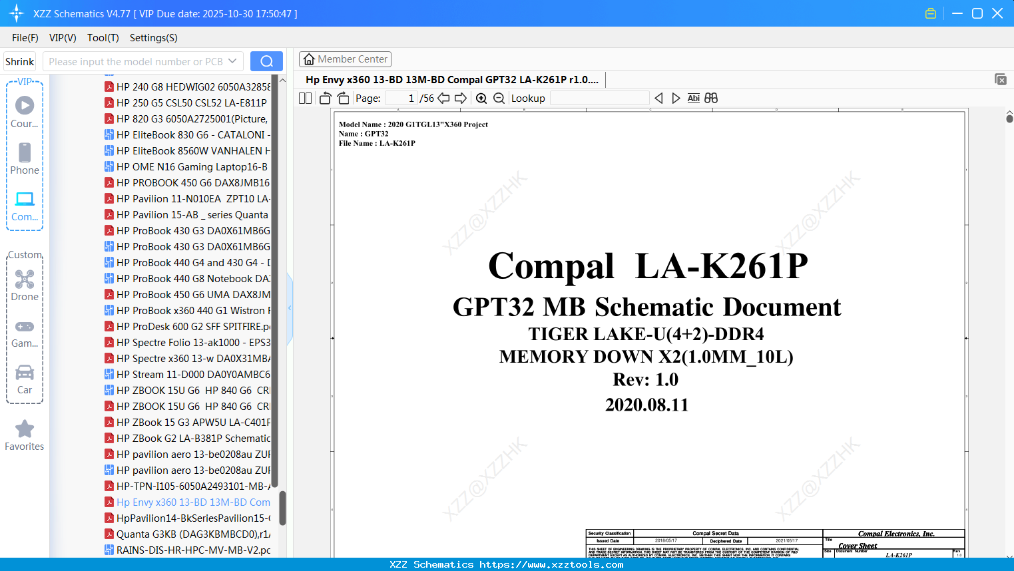The height and width of the screenshot is (571, 1014).
Task: Find next lookup result
Action: [x=676, y=98]
